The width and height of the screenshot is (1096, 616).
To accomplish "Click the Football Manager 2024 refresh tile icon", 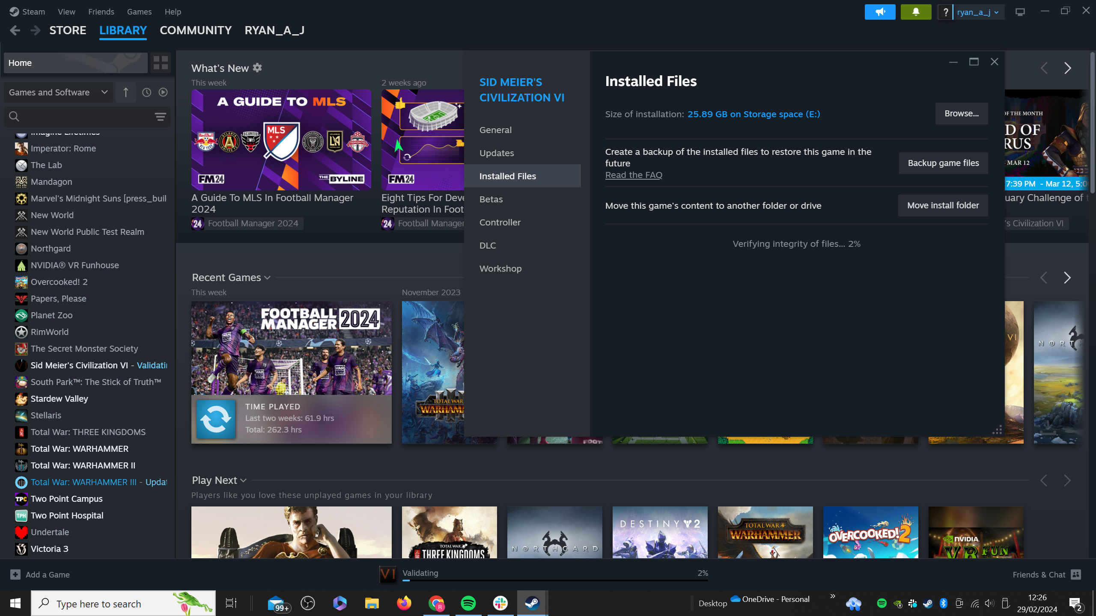I will click(216, 419).
